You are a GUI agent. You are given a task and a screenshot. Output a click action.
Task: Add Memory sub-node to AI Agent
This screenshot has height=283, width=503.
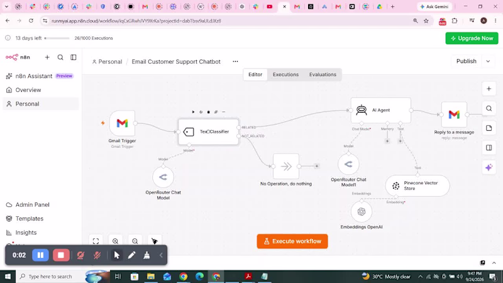387,141
